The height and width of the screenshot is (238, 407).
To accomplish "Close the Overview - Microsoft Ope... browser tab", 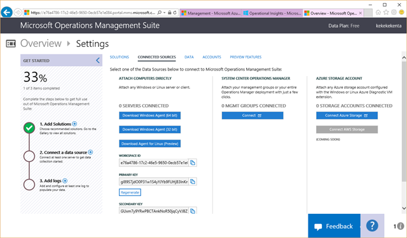I will [361, 13].
